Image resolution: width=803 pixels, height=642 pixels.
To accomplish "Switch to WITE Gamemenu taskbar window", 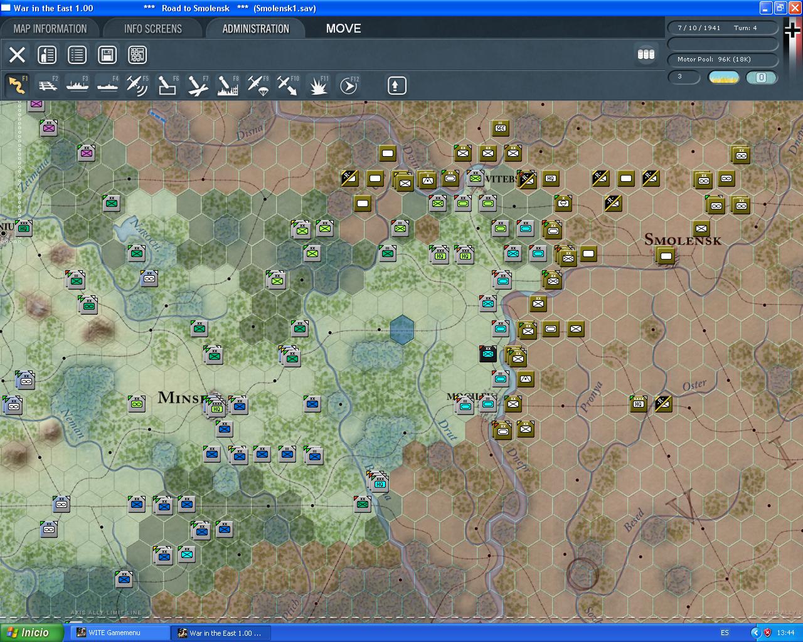I will point(119,633).
